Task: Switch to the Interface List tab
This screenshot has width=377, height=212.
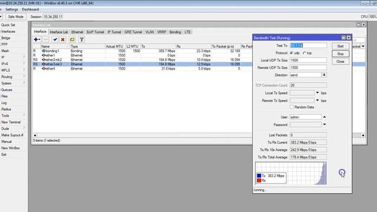Action: pos(59,32)
